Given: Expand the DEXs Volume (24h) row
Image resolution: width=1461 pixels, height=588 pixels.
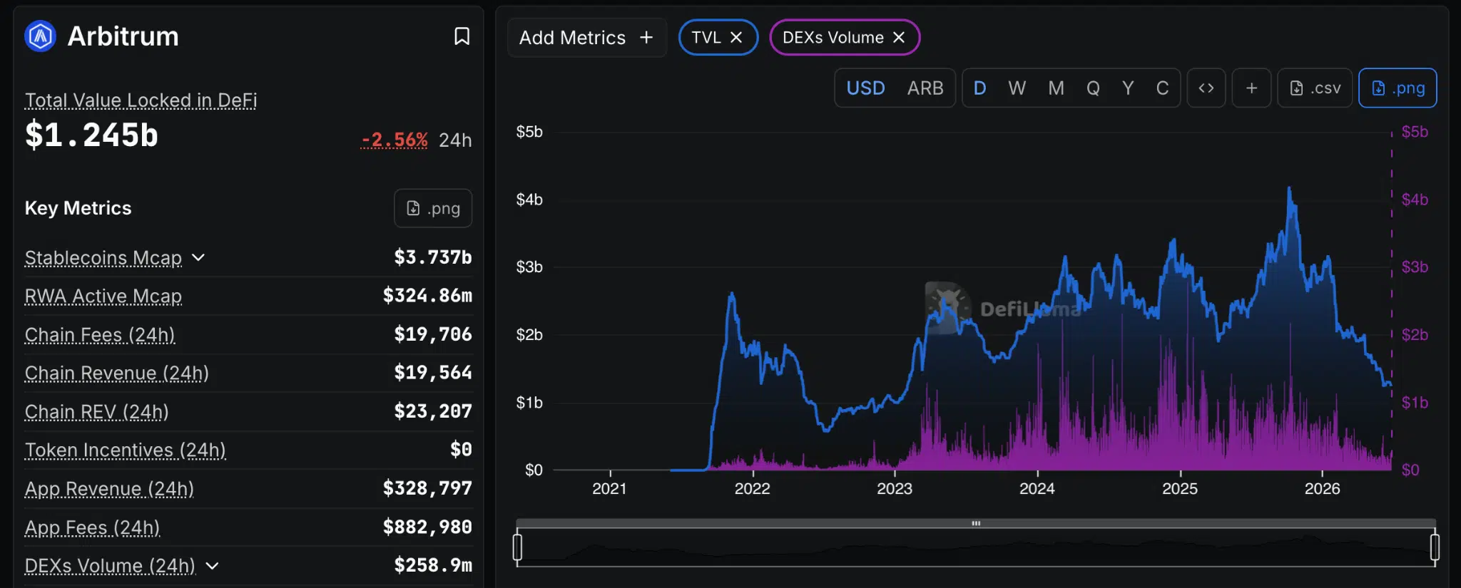Looking at the screenshot, I should [212, 566].
